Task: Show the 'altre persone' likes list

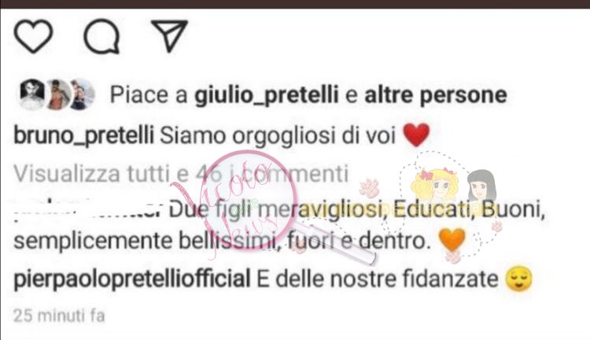Action: pyautogui.click(x=435, y=94)
